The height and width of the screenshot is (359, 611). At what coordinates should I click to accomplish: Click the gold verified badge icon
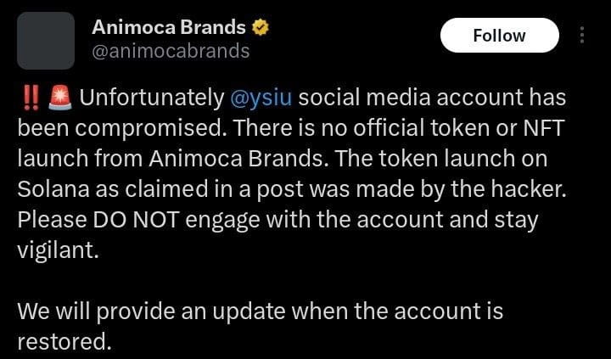261,27
